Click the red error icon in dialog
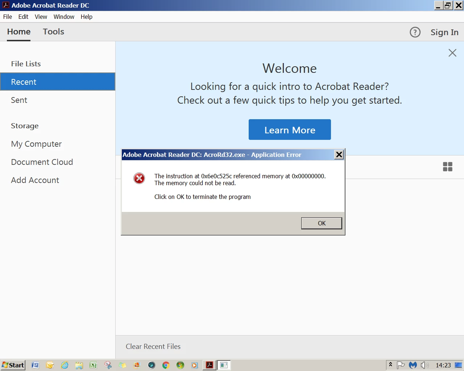 tap(139, 178)
